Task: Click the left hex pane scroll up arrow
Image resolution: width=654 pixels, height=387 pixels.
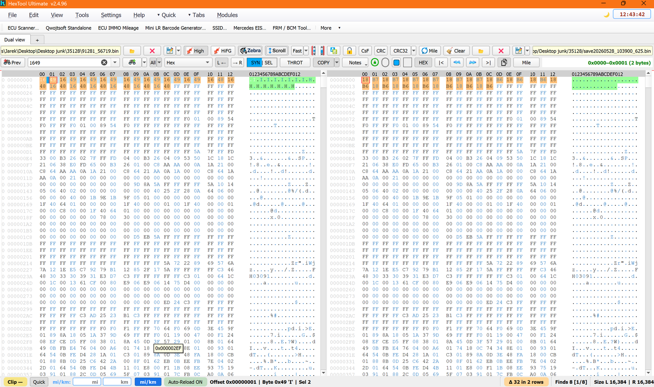Action: coord(323,73)
